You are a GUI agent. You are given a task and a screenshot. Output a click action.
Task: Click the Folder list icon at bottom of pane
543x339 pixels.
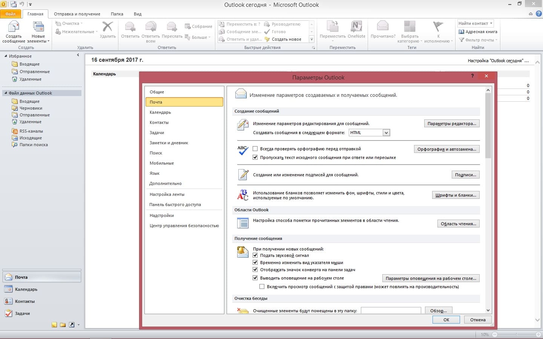[x=63, y=325]
